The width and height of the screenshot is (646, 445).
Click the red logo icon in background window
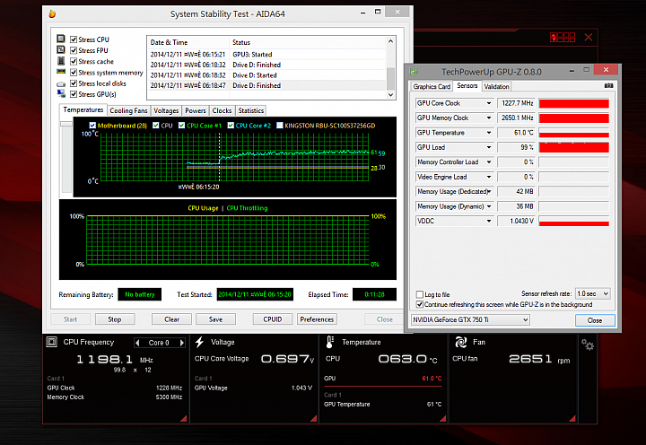point(563,38)
